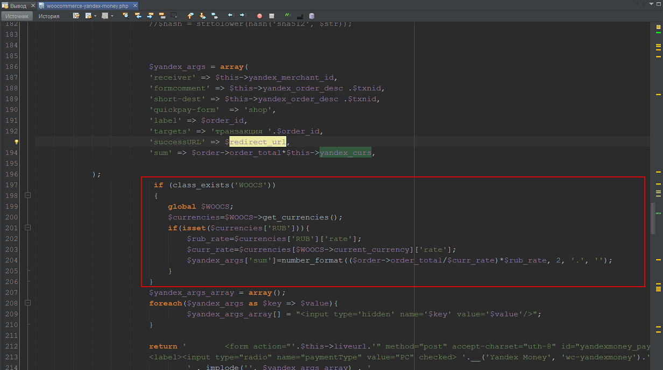This screenshot has height=370, width=663.
Task: Click the Find Selection magnifier icon
Action: 126,16
